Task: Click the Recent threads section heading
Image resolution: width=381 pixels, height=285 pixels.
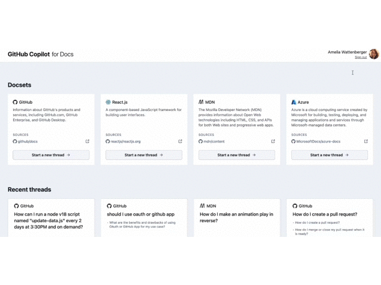Action: [29, 189]
